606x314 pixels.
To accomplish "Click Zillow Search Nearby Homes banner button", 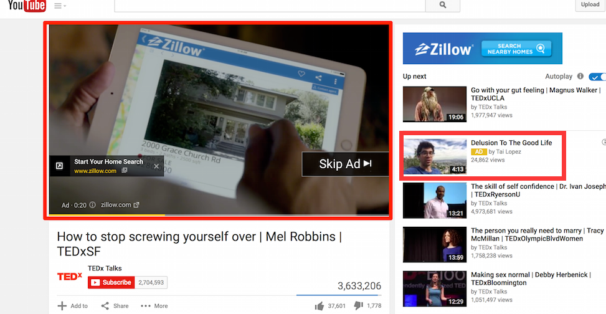I will coord(516,49).
